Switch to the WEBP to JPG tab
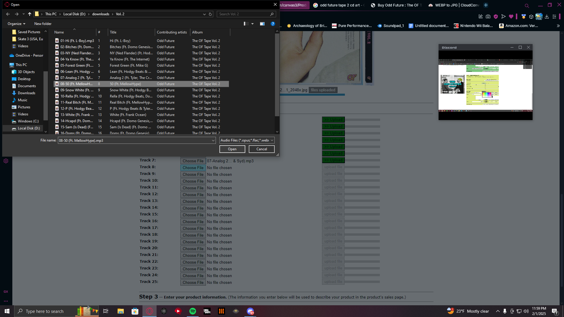564x317 pixels. 453,5
